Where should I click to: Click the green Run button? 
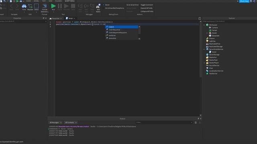53,6
